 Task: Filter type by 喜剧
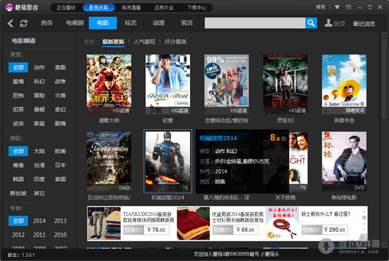click(x=60, y=68)
